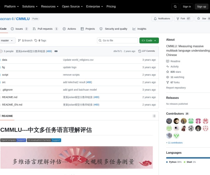
Task: Click the Python language entry
Action: (174, 162)
